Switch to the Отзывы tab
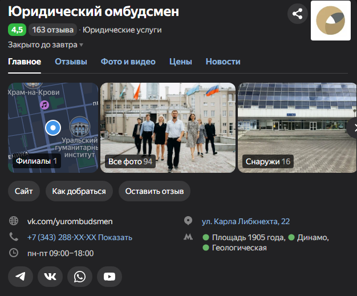The height and width of the screenshot is (296, 357). [71, 62]
